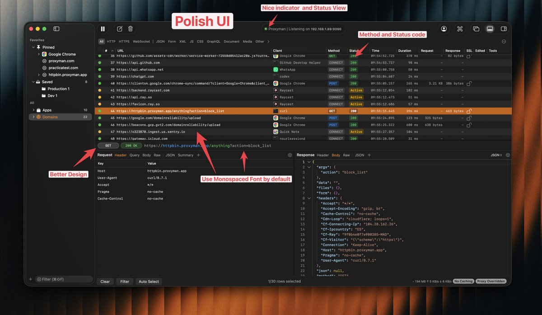The width and height of the screenshot is (542, 315).
Task: Open the Production 1 saved folder
Action: (58, 89)
